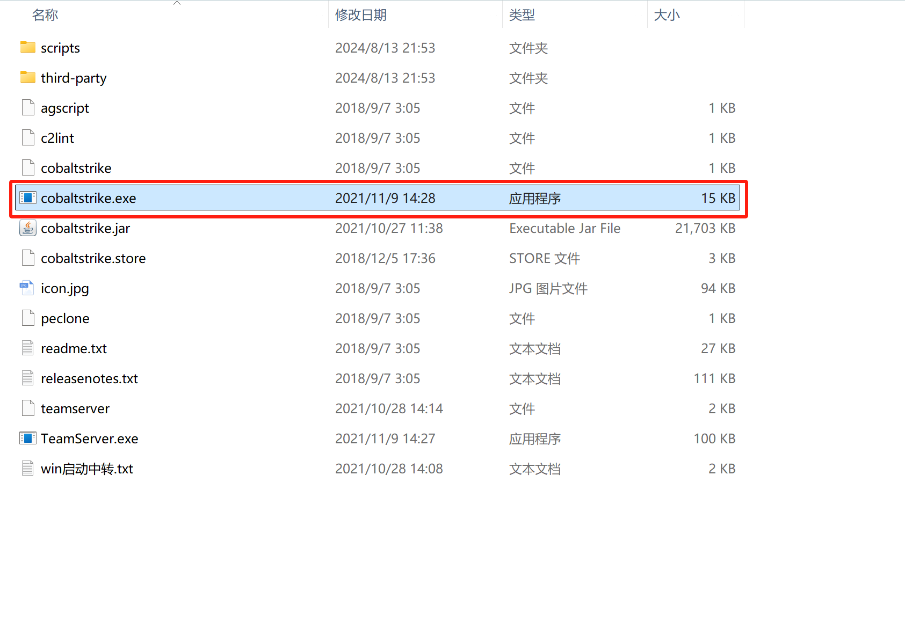Select the win启动中转.txt file name
The image size is (905, 636).
click(x=87, y=469)
